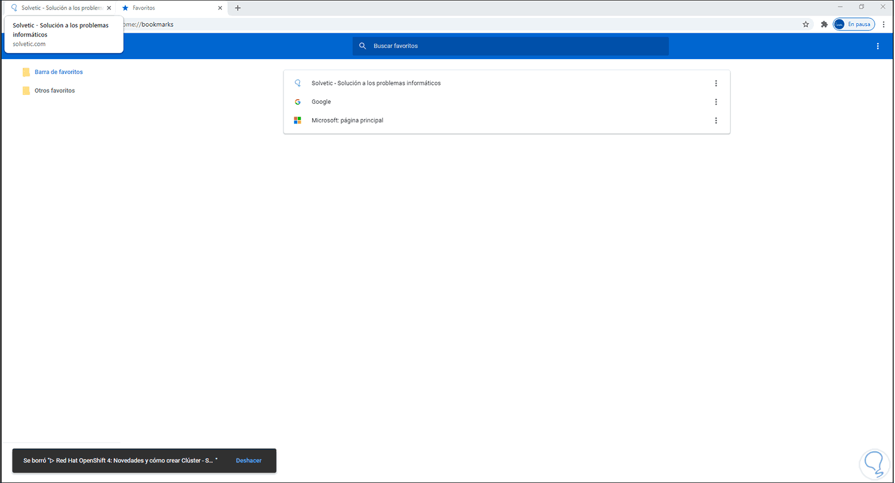Close the Solvetic tab

109,8
